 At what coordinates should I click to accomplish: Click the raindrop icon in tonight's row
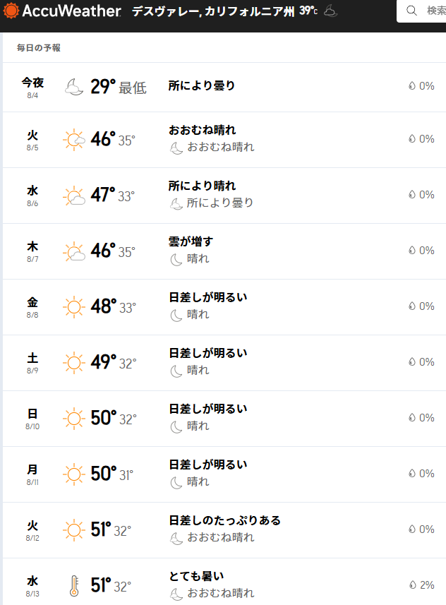point(411,86)
